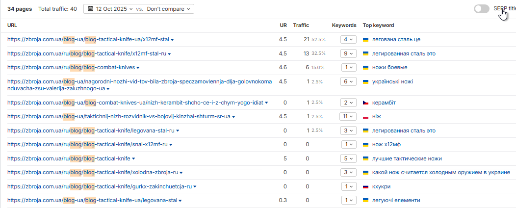Click the Czech flag beside керамбіт
This screenshot has height=208, width=516.
365,103
